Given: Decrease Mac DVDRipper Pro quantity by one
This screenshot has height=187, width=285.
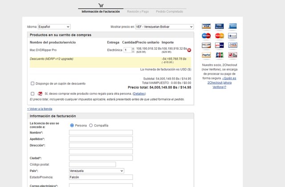Looking at the screenshot, I should pos(133,52).
